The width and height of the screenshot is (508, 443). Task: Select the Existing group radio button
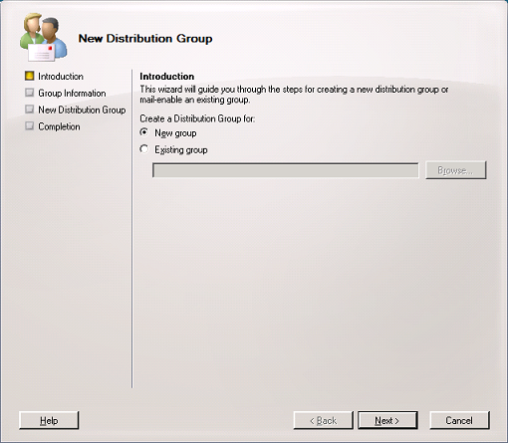[x=144, y=149]
